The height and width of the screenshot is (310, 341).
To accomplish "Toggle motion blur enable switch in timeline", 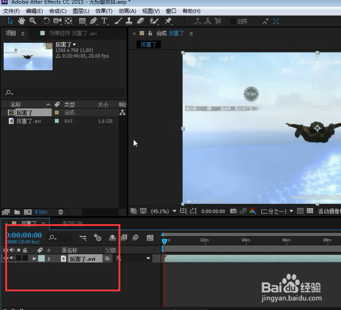I will coord(135,238).
